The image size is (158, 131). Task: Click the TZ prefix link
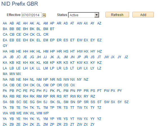(x=99, y=108)
